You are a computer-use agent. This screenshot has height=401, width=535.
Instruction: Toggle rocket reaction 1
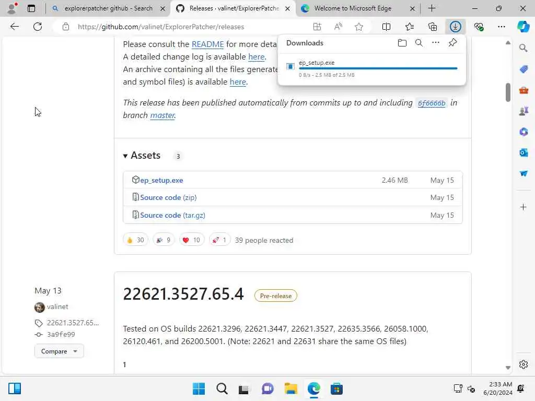click(219, 240)
